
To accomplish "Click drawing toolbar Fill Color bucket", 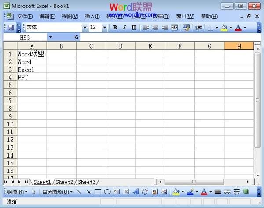I will click(x=176, y=192).
